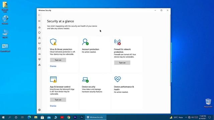214x120 pixels.
Task: Select Recycle Bin desktop icon
Action: (x=208, y=103)
